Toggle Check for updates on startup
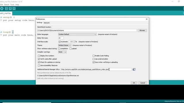 click(x=39, y=62)
